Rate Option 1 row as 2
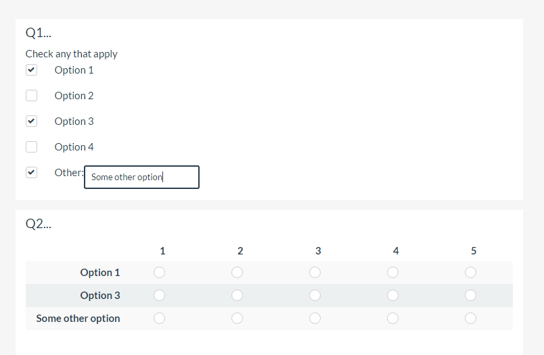 click(237, 273)
